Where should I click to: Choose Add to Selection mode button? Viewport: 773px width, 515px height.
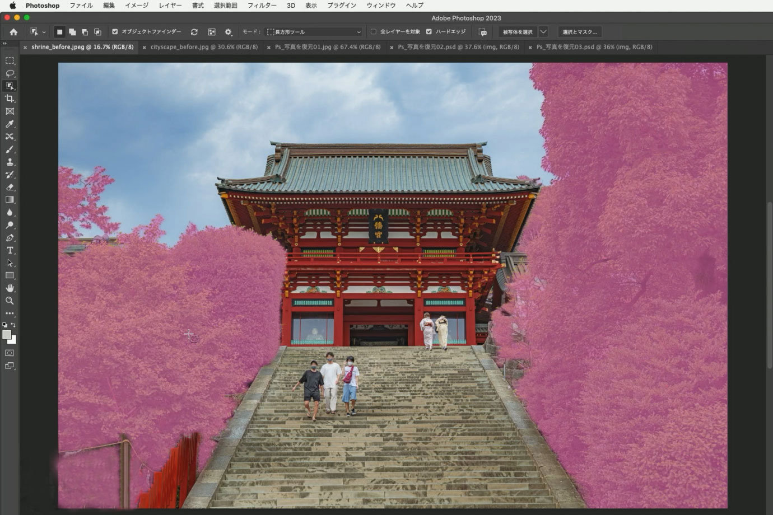tap(72, 32)
